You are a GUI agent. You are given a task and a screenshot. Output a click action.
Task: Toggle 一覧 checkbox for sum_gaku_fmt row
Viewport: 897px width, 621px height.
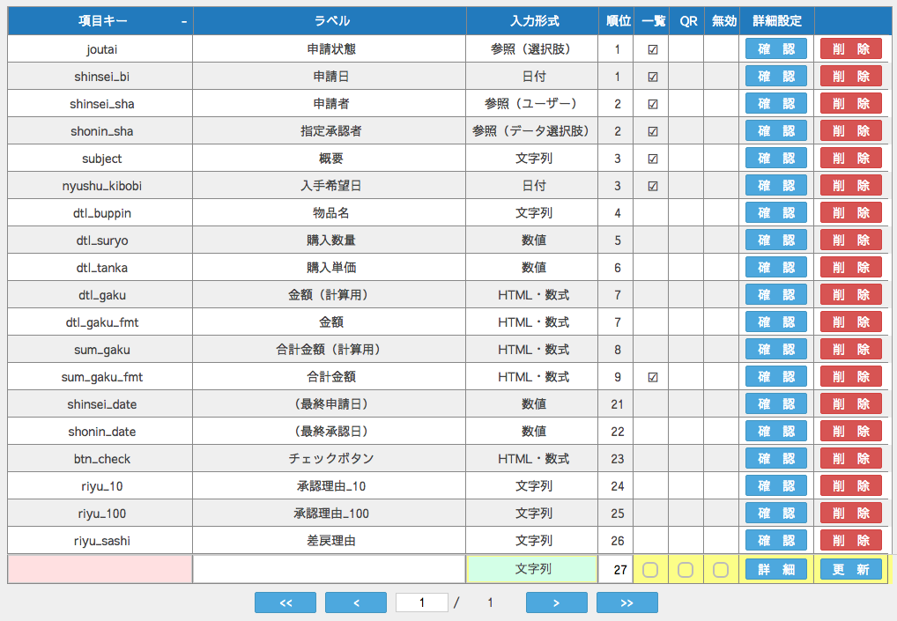[x=653, y=377]
